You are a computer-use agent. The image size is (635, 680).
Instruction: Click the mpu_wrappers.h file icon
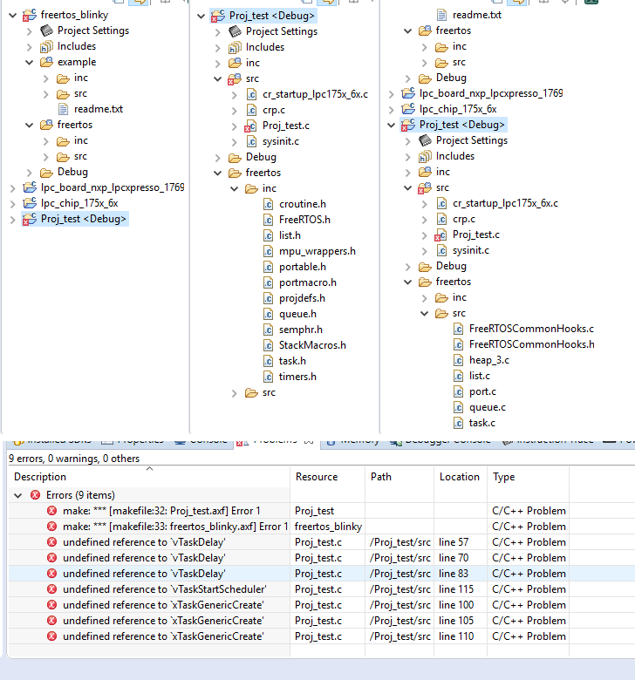pyautogui.click(x=269, y=251)
